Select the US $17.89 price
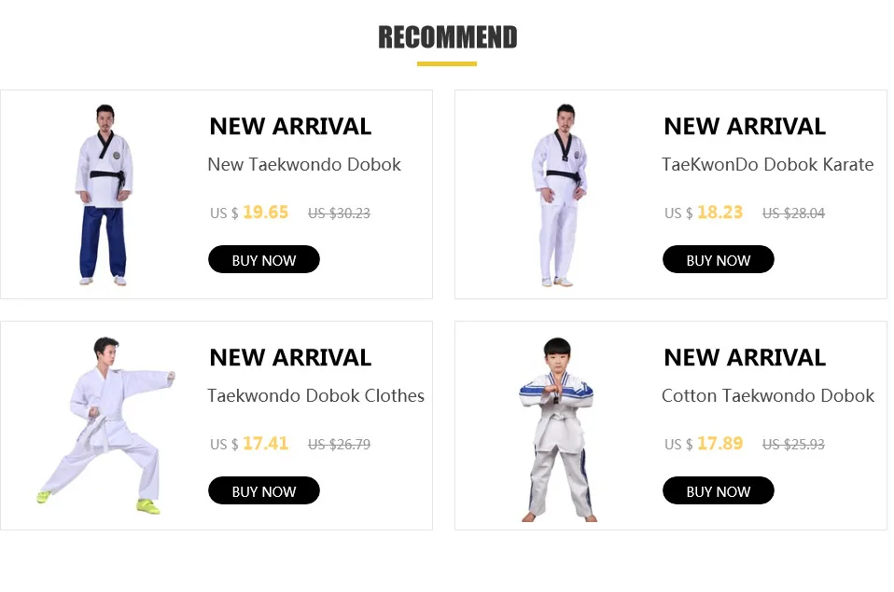Screen dimensions: 894x592 [704, 443]
